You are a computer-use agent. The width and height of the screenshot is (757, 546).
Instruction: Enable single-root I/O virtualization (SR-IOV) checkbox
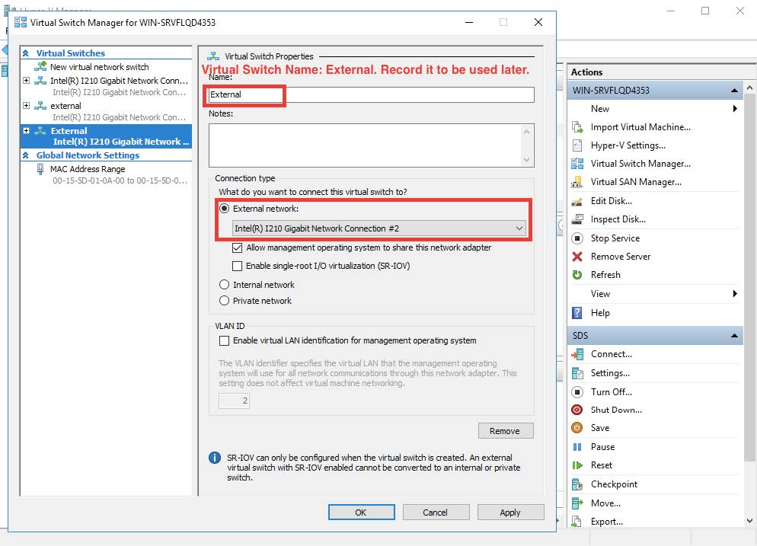coord(238,266)
